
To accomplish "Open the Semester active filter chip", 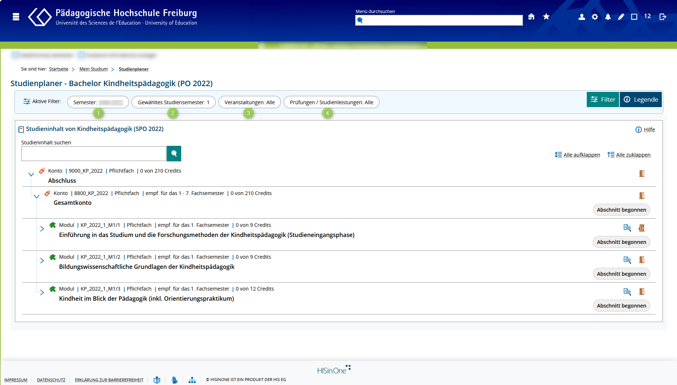I will pyautogui.click(x=98, y=102).
